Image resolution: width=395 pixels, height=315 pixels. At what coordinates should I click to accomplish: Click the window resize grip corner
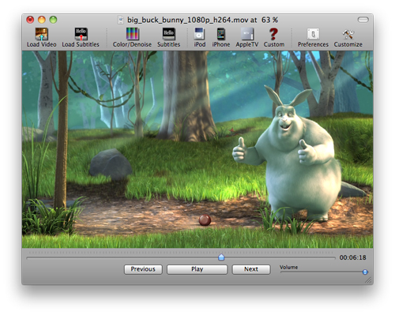(x=369, y=280)
